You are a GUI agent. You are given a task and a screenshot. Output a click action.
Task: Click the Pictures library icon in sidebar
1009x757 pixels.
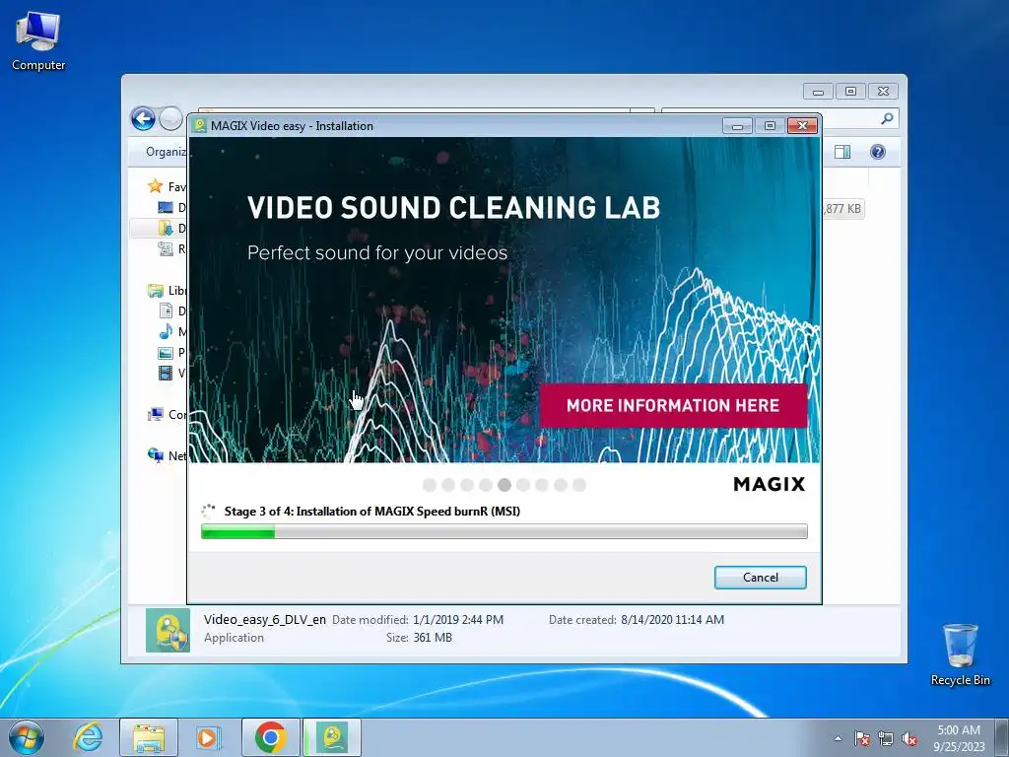[166, 353]
